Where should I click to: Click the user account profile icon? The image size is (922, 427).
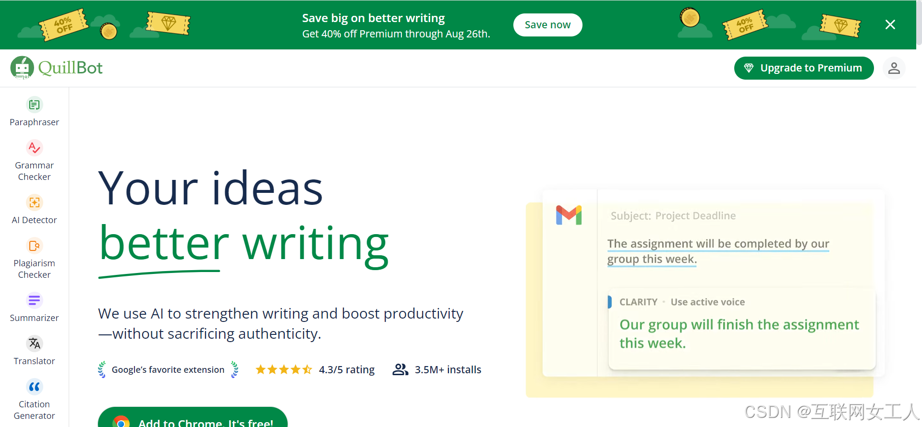894,68
